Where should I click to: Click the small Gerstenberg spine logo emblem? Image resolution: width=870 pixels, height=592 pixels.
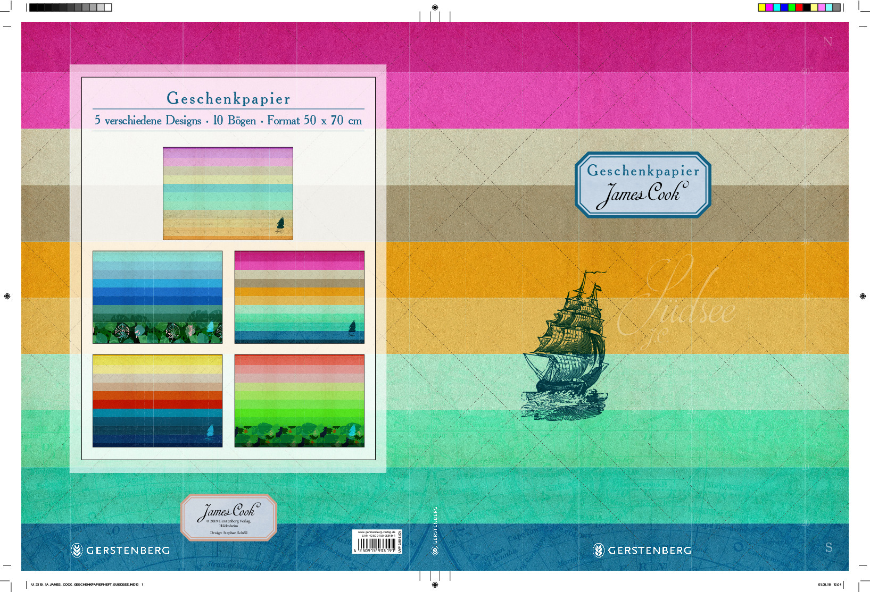tap(435, 550)
